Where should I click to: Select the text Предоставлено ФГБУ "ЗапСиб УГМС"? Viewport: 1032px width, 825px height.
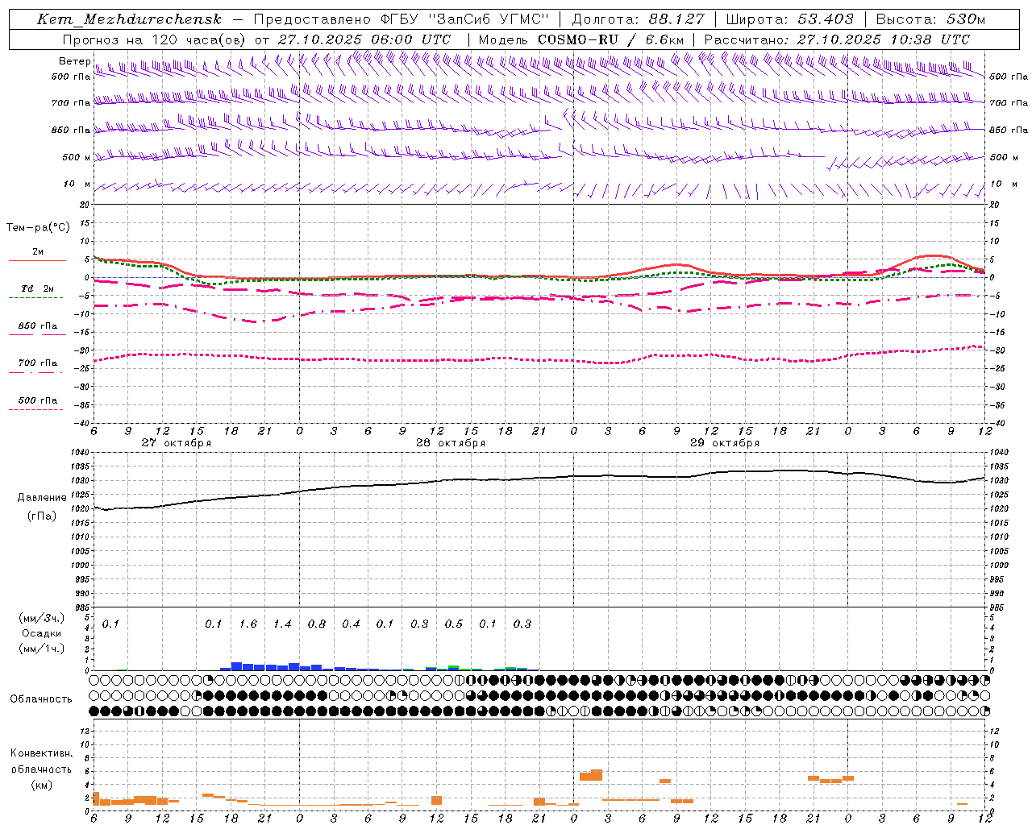coord(402,19)
